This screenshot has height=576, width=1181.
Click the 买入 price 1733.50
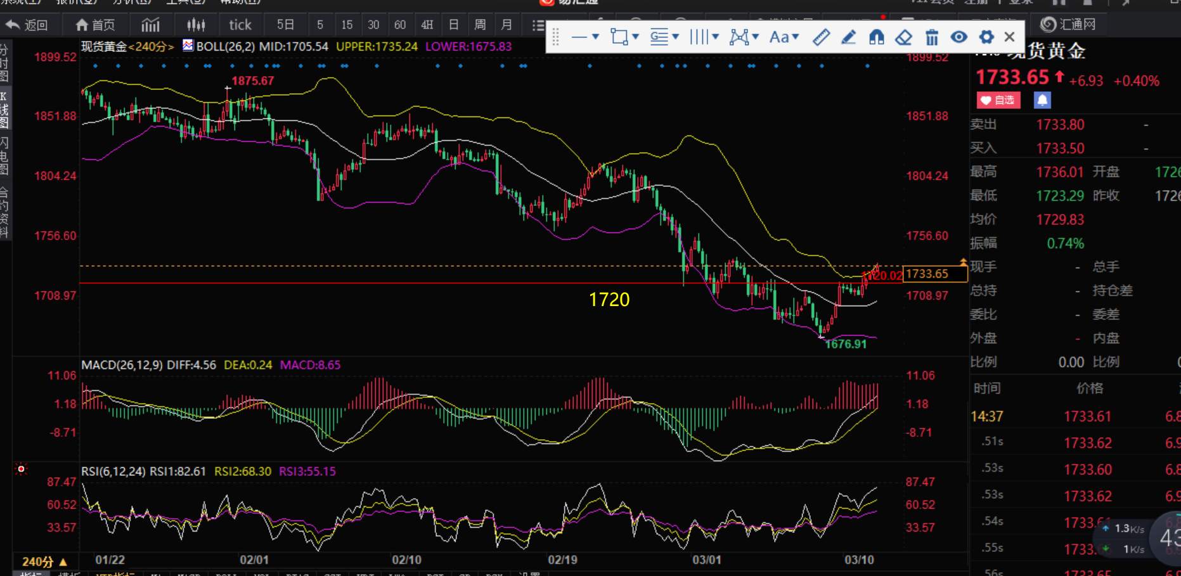pos(1060,148)
